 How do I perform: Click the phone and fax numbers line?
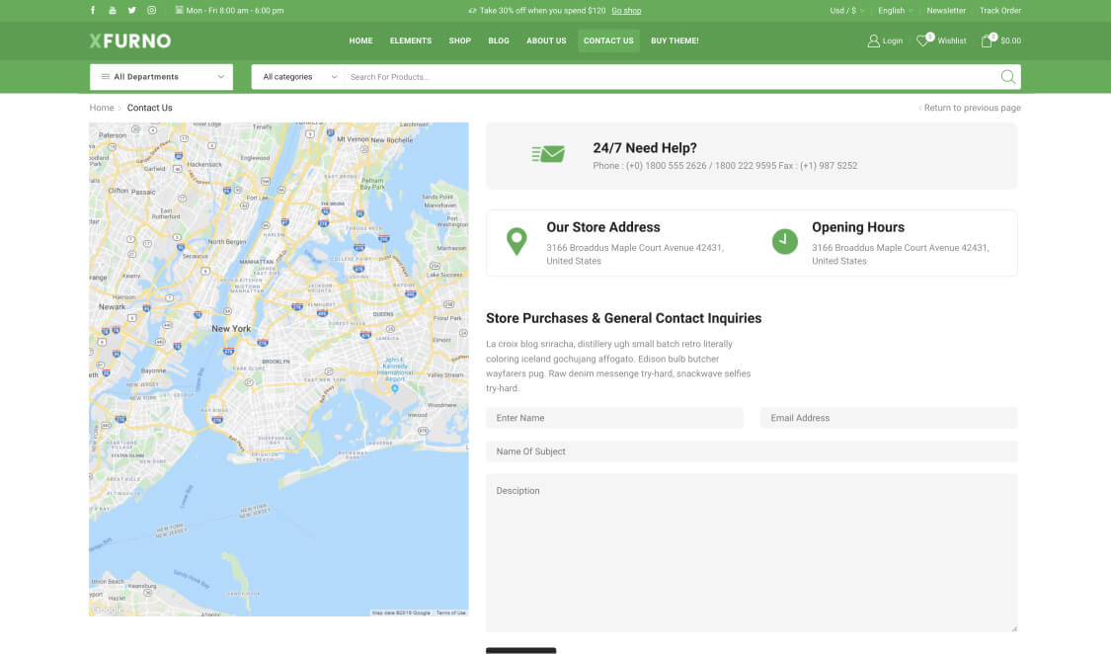(725, 166)
